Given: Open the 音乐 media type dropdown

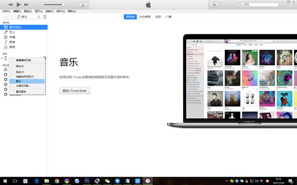Looking at the screenshot, I should pyautogui.click(x=28, y=17).
